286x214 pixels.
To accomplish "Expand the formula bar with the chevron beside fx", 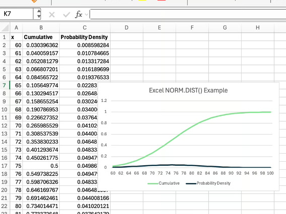I will click(x=86, y=14).
